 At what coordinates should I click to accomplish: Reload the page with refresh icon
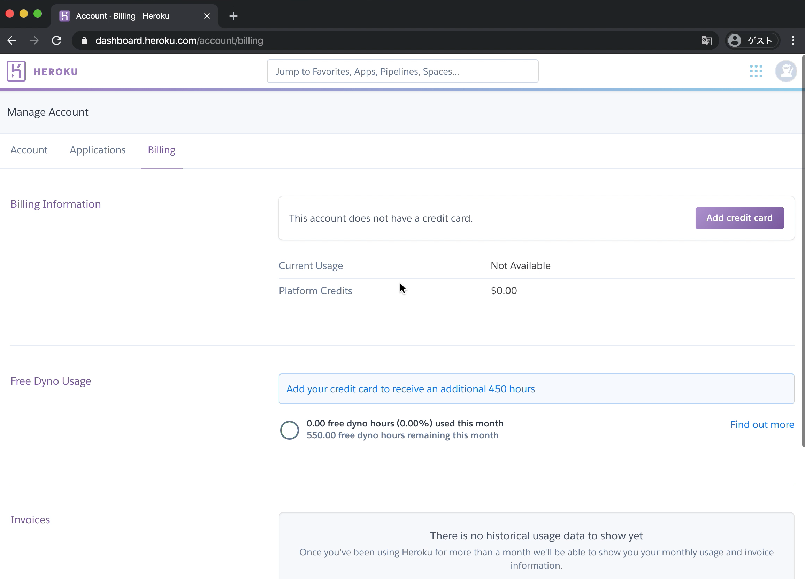[57, 40]
